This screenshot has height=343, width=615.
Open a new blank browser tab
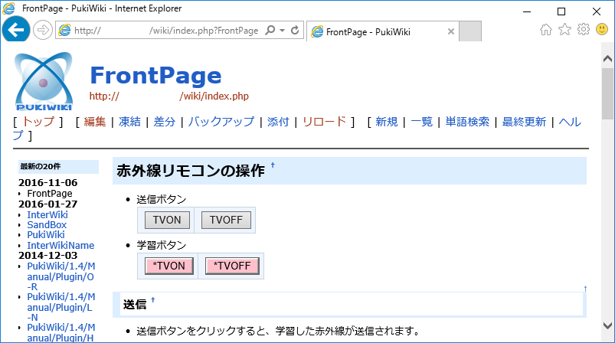469,31
